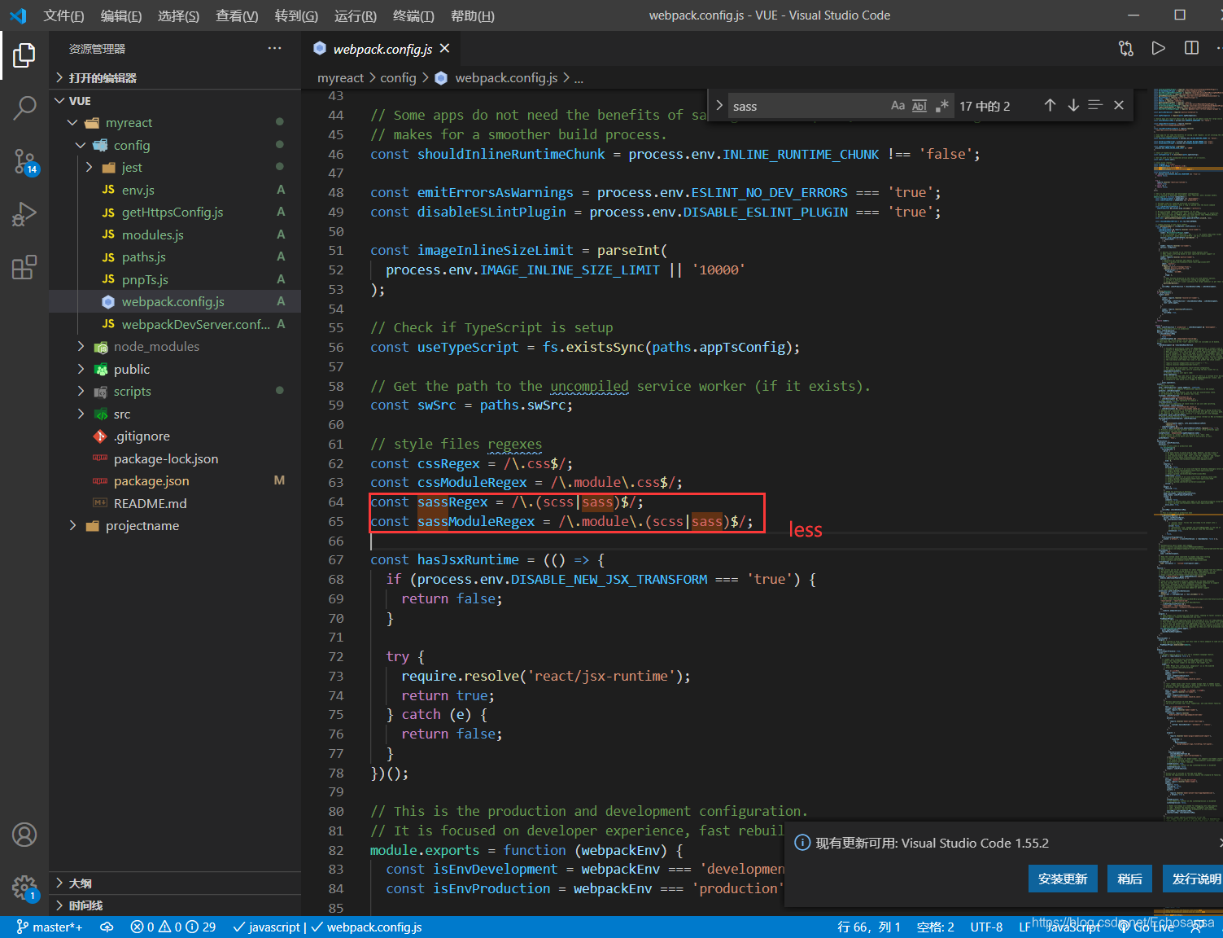The height and width of the screenshot is (938, 1223).
Task: Click the split editor right icon
Action: click(1191, 48)
